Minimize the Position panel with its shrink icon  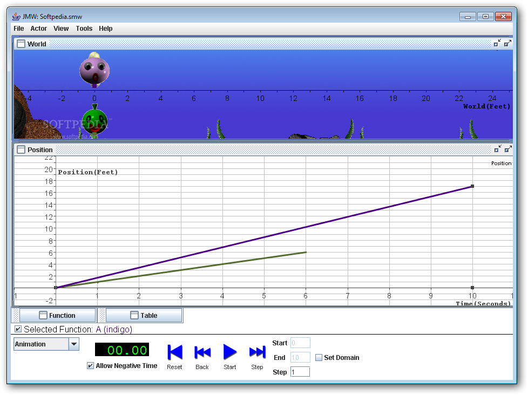pyautogui.click(x=497, y=149)
